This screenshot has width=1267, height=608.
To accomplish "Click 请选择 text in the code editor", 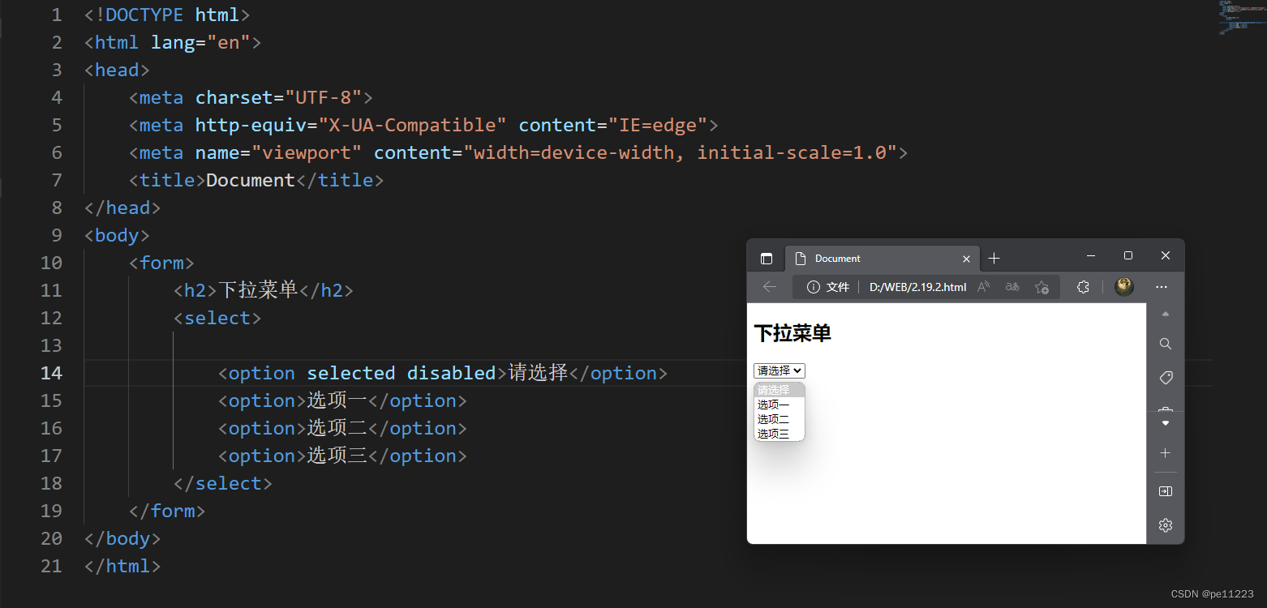I will click(x=539, y=373).
